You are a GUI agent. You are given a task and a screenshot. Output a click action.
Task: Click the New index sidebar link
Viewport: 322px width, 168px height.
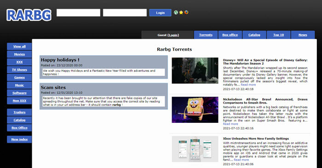tap(19, 139)
